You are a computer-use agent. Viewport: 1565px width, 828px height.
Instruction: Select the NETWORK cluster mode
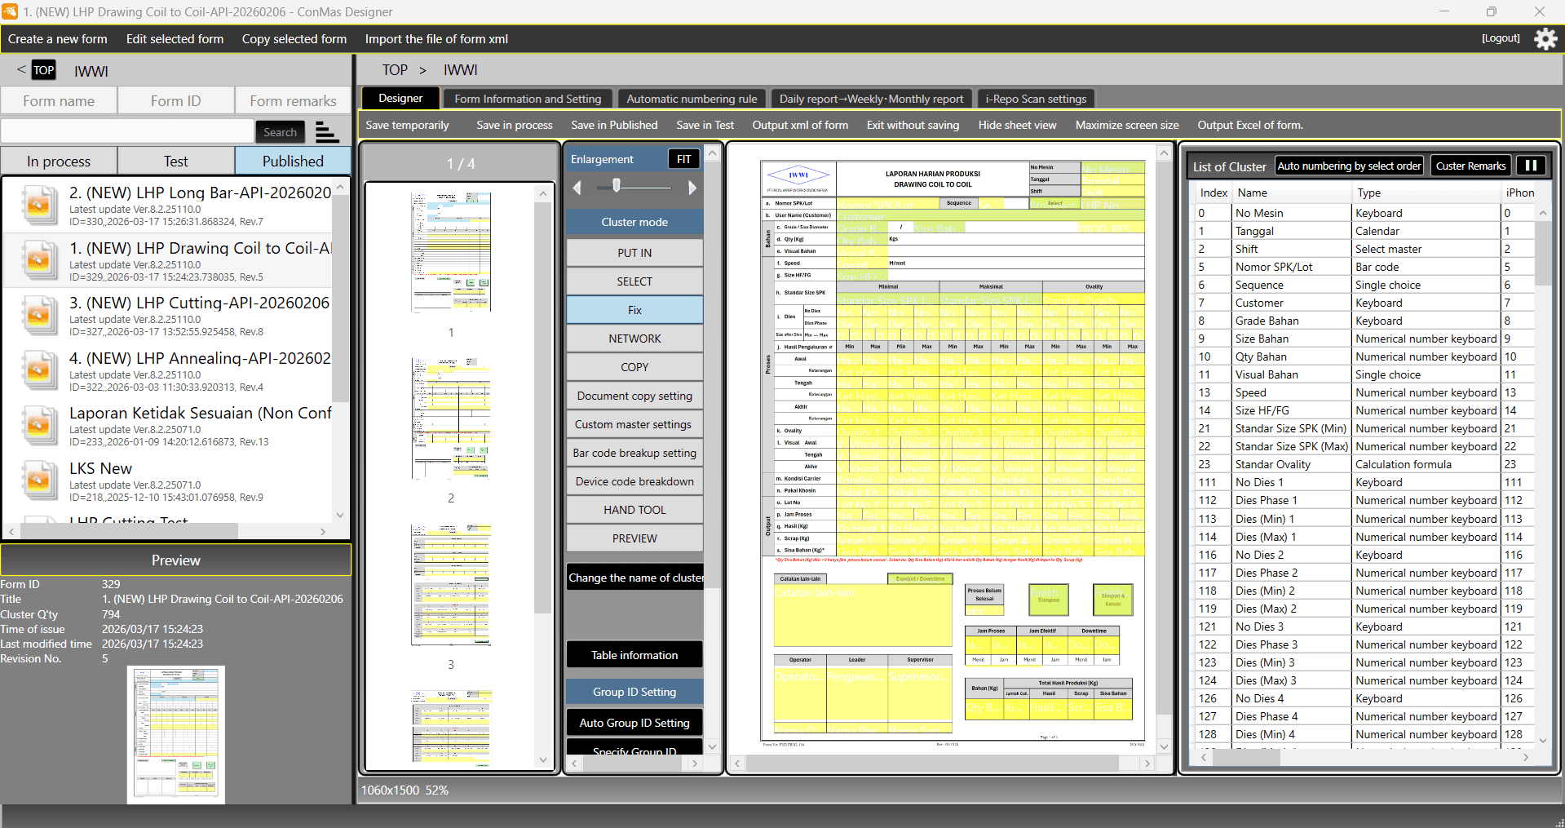point(634,339)
